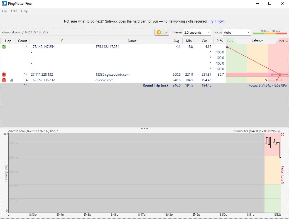
Task: Click the Min column header
Action: pyautogui.click(x=189, y=41)
